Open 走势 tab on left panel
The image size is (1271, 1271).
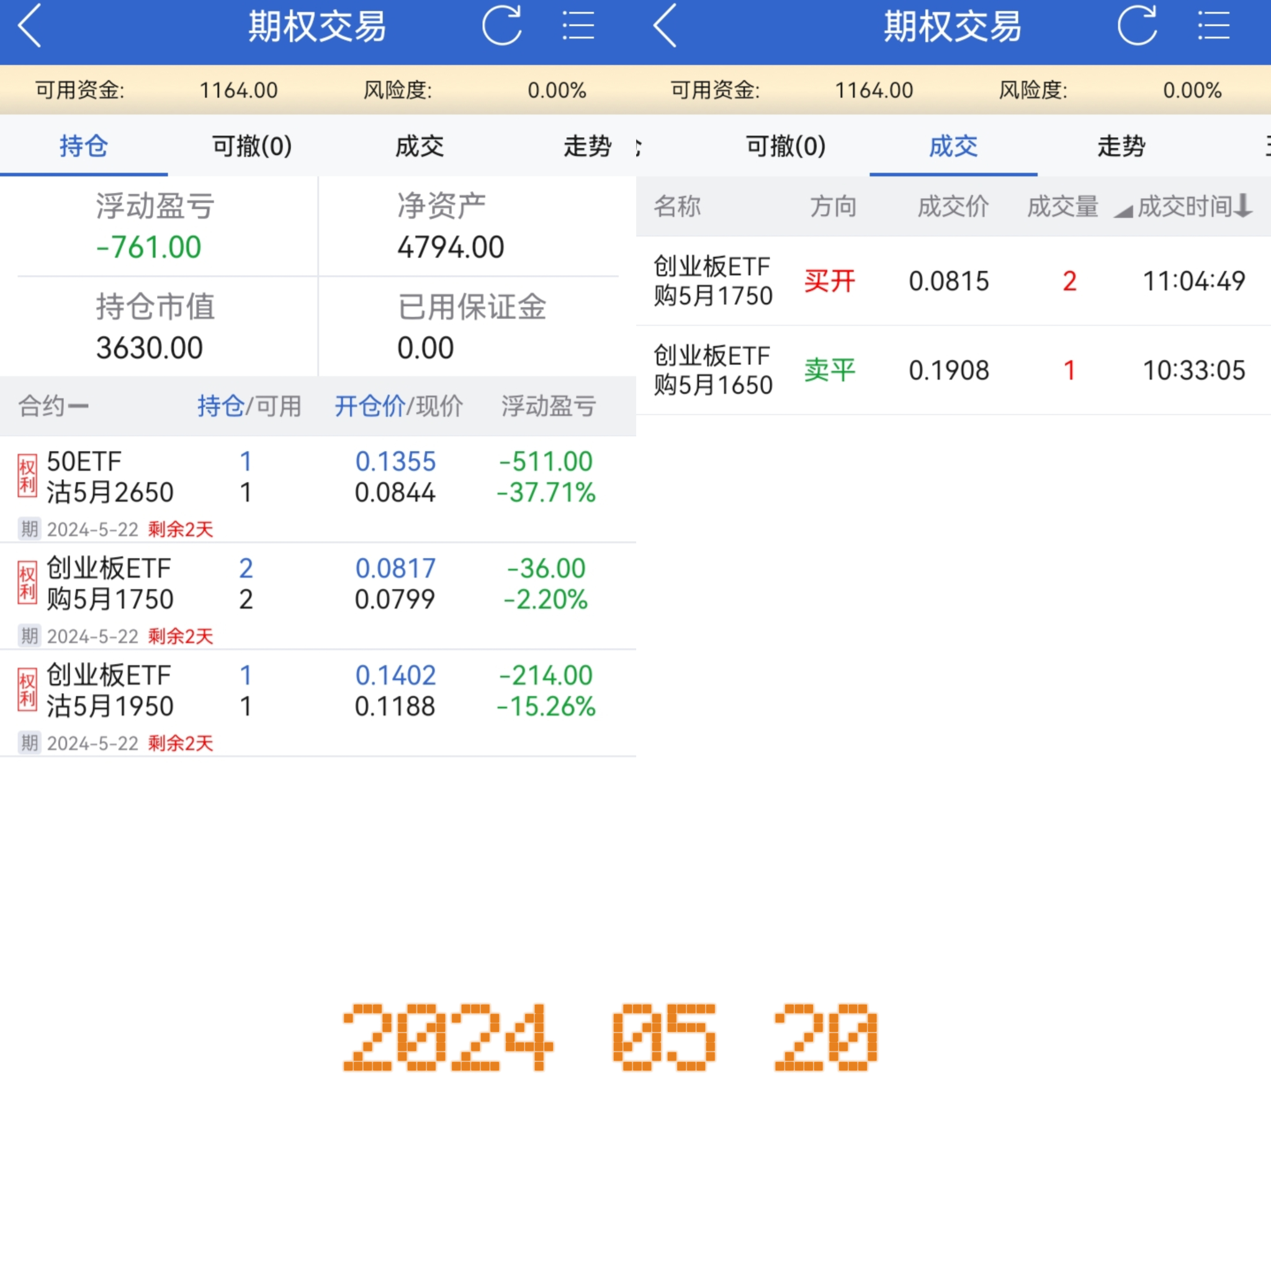587,146
